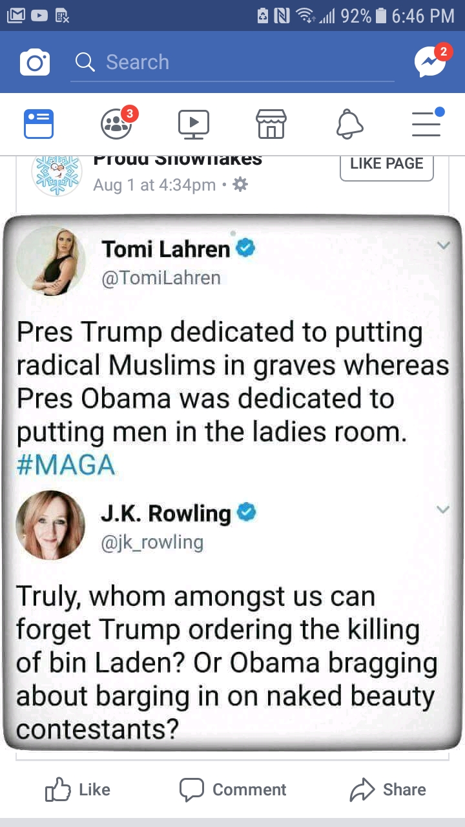Tap the search magnifier icon
465x827 pixels.
point(85,62)
